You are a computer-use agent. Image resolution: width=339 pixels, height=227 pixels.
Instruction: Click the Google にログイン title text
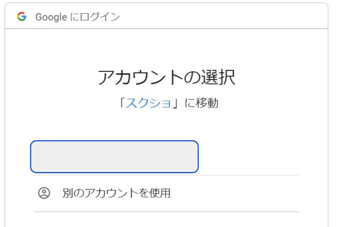[77, 17]
